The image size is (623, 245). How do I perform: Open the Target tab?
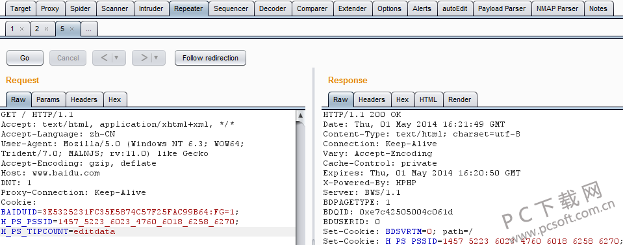[20, 8]
